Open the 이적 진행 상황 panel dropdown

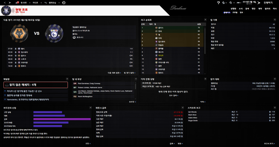[x=205, y=79]
